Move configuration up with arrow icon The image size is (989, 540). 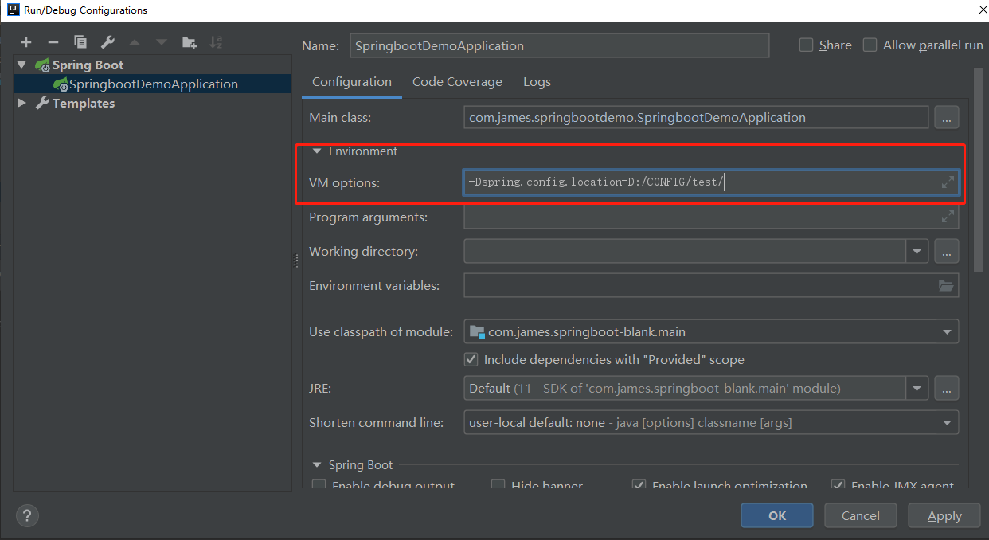pos(135,42)
